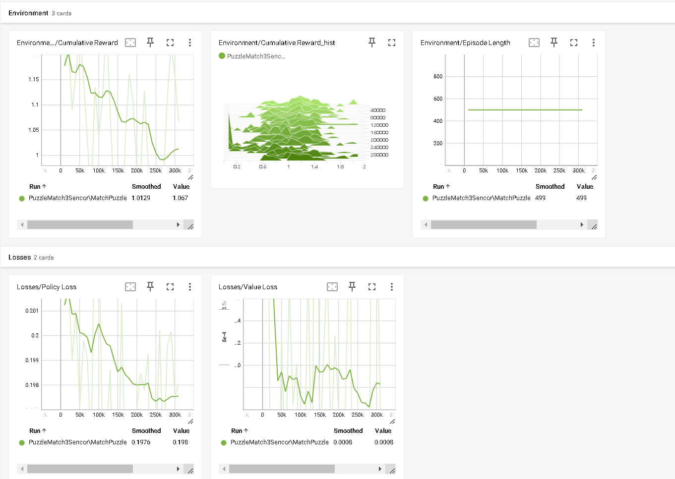This screenshot has width=675, height=479.
Task: Pin the Policy Loss card
Action: tap(150, 287)
